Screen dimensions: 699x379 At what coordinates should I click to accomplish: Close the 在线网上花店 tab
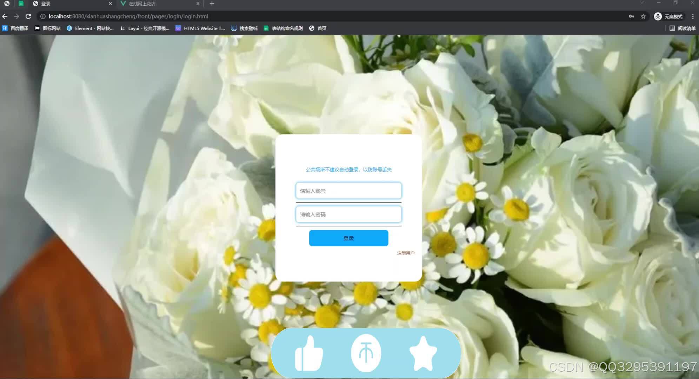(198, 4)
